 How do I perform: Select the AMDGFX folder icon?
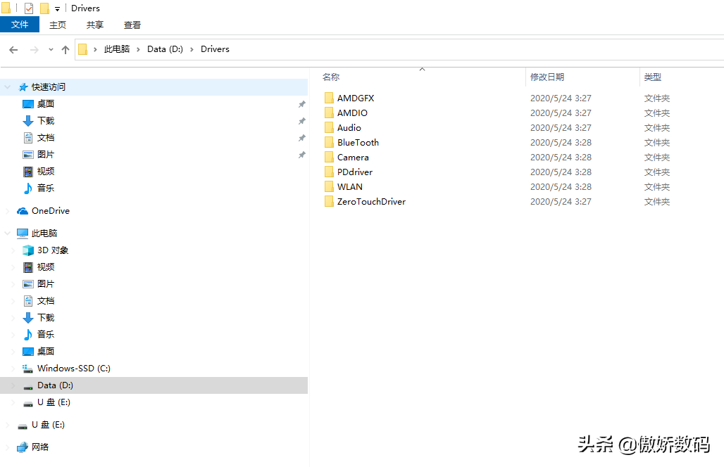pyautogui.click(x=329, y=98)
